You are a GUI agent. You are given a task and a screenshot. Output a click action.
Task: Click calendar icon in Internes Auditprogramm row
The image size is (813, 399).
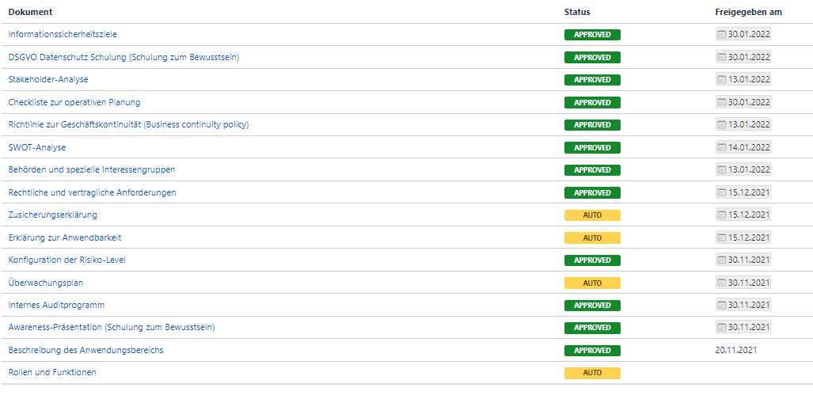(x=721, y=305)
